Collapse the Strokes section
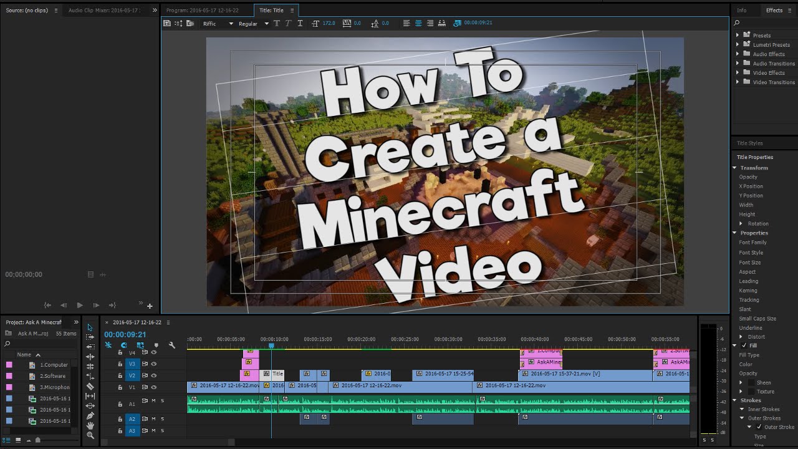Image resolution: width=798 pixels, height=449 pixels. [734, 400]
